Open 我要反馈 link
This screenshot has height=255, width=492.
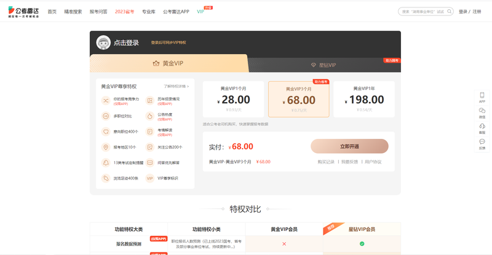[349, 162]
